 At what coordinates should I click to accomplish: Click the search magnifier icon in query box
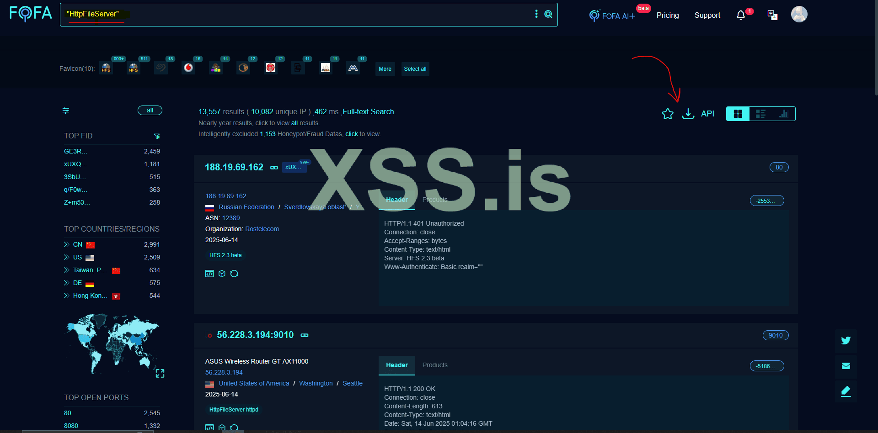pyautogui.click(x=548, y=14)
